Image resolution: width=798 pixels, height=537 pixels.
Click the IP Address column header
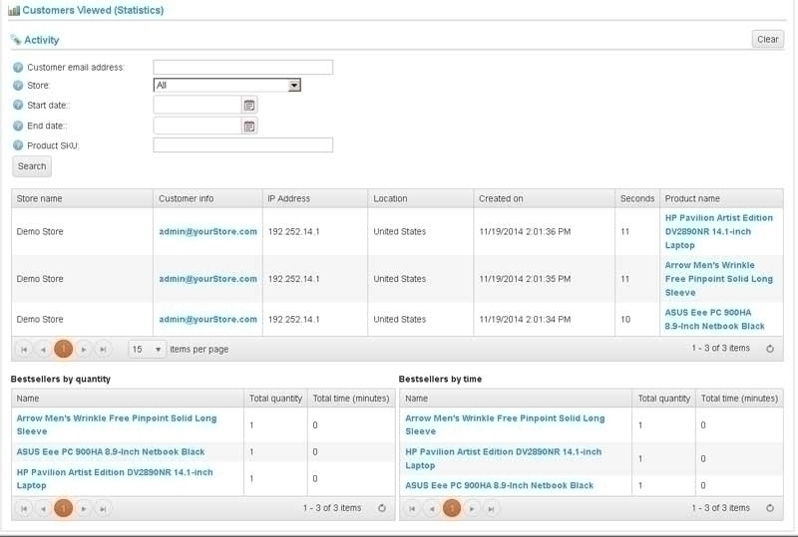[315, 198]
